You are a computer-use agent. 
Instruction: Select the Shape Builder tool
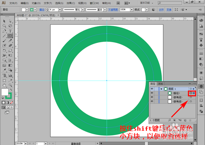(4, 60)
